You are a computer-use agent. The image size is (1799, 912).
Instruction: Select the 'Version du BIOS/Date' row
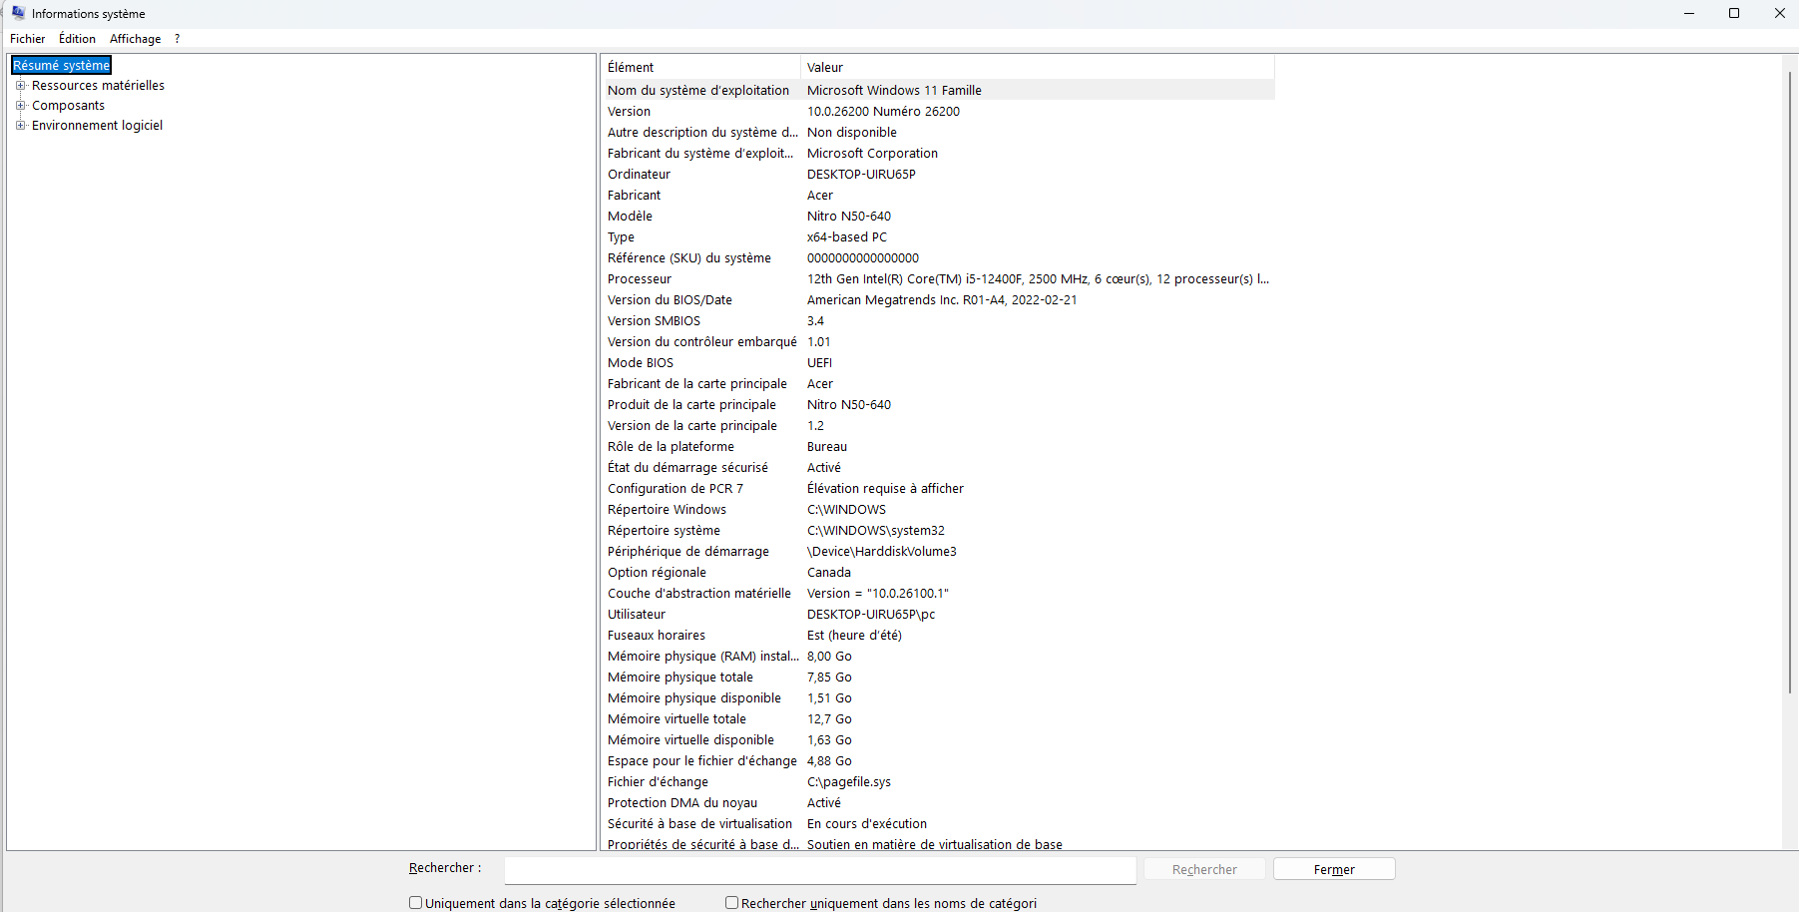pyautogui.click(x=938, y=300)
